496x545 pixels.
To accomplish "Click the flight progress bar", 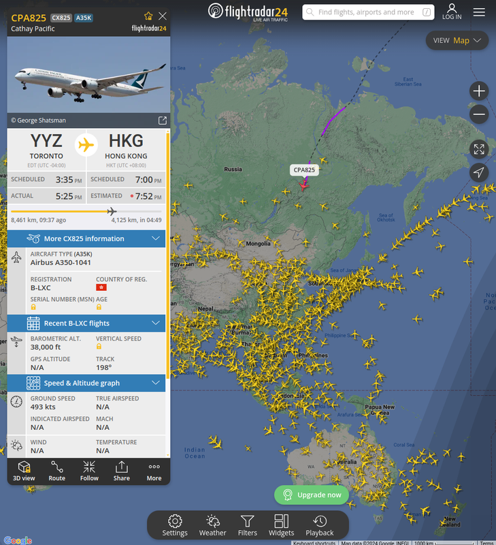I will pos(86,211).
